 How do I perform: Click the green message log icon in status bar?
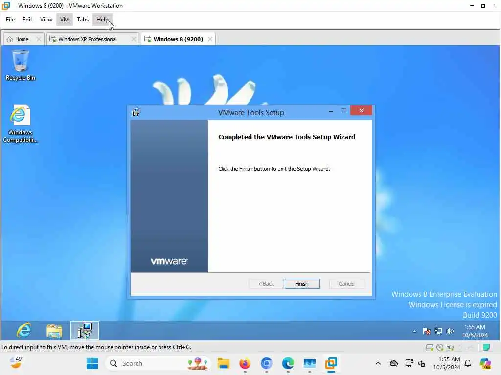(486, 347)
